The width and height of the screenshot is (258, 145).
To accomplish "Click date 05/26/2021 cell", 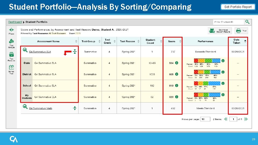I will (238, 108).
